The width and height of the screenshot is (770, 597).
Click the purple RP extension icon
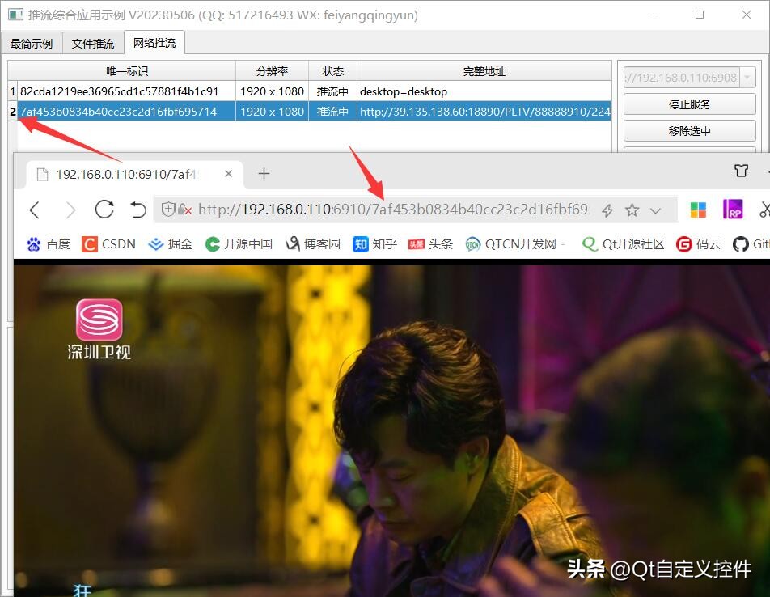click(732, 210)
